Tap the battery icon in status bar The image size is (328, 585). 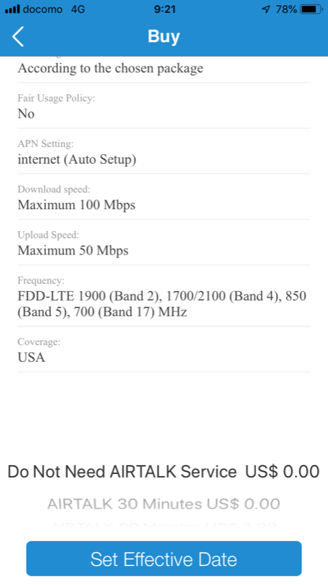point(312,10)
